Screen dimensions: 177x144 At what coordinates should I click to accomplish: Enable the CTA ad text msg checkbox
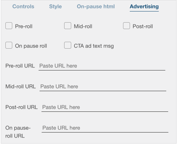click(x=68, y=45)
